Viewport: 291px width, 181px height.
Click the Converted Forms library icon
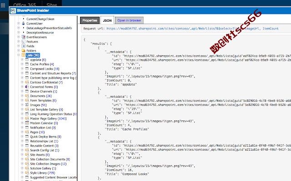point(27,87)
